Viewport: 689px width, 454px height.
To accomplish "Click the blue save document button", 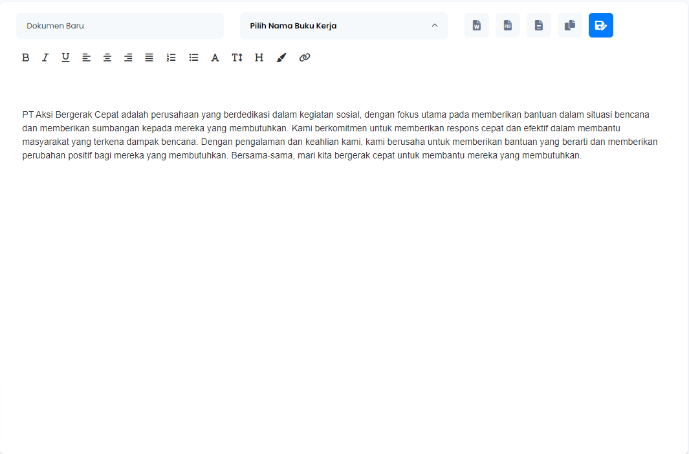I will (x=601, y=25).
